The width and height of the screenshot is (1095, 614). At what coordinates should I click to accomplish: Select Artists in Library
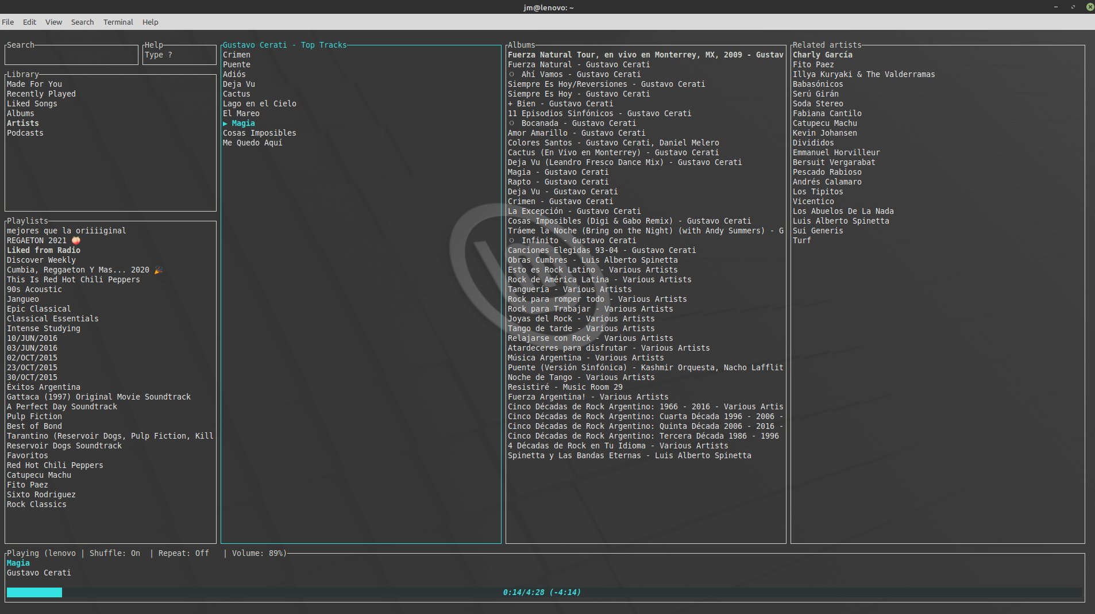tap(23, 123)
